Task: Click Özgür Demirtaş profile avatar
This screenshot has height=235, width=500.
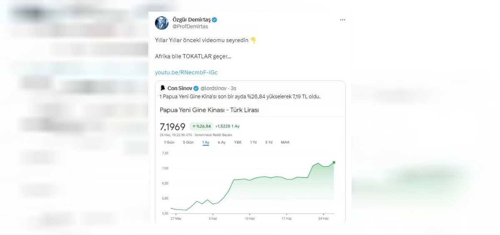Action: click(x=162, y=23)
